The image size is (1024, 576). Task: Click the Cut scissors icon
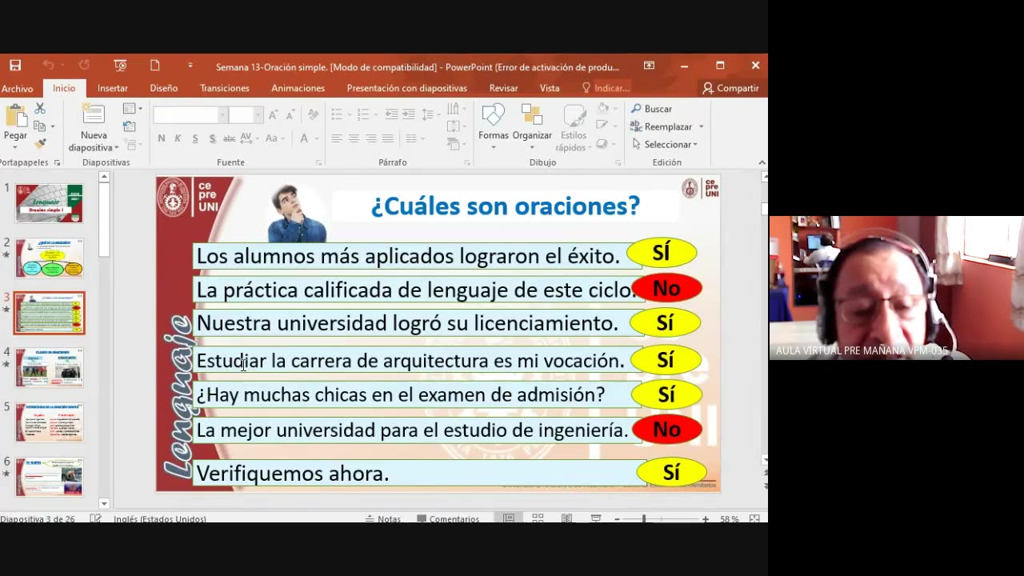point(40,109)
